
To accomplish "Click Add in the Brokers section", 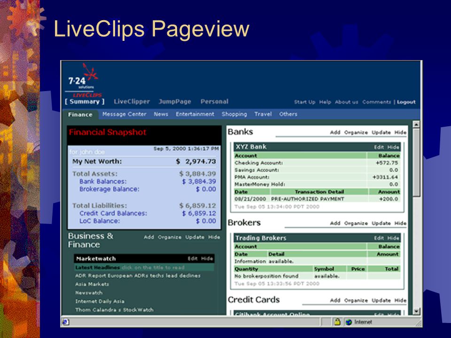I will (x=335, y=223).
